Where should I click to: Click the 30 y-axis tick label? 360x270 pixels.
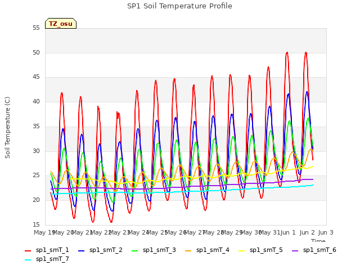click(x=36, y=151)
